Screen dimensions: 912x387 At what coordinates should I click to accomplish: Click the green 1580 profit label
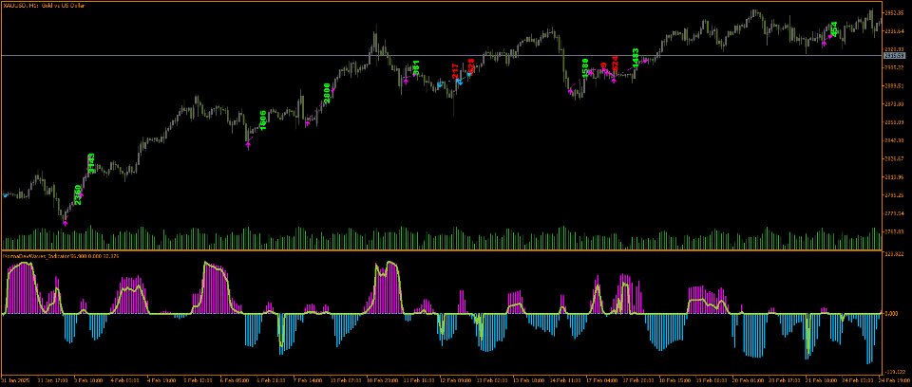coord(585,68)
